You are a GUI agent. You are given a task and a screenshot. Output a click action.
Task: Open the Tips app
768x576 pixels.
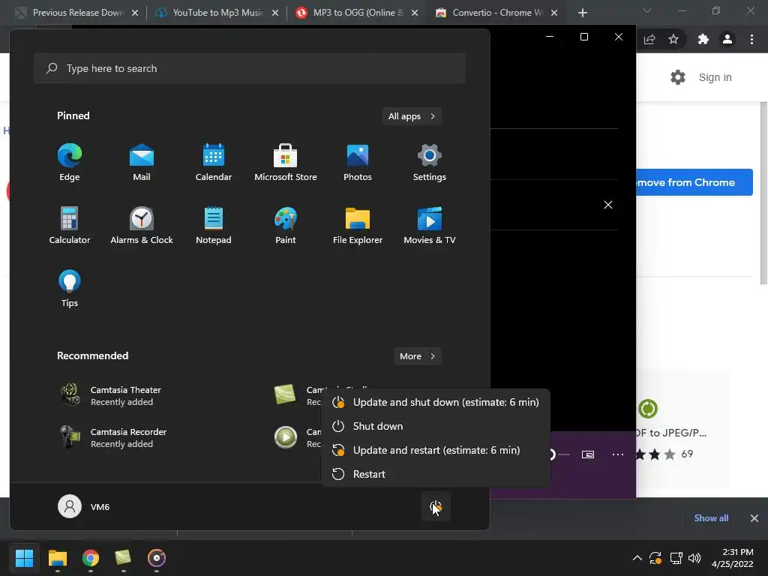pos(70,289)
